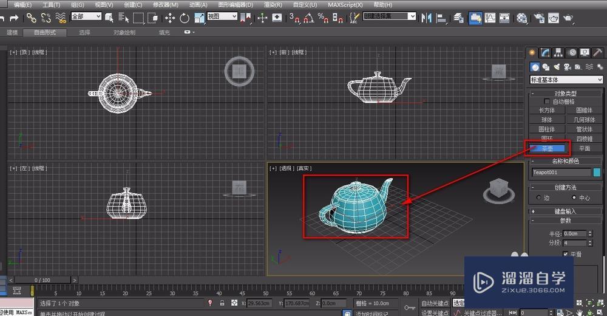The width and height of the screenshot is (607, 316).
Task: Open the MAXScript(X) menu
Action: (345, 5)
